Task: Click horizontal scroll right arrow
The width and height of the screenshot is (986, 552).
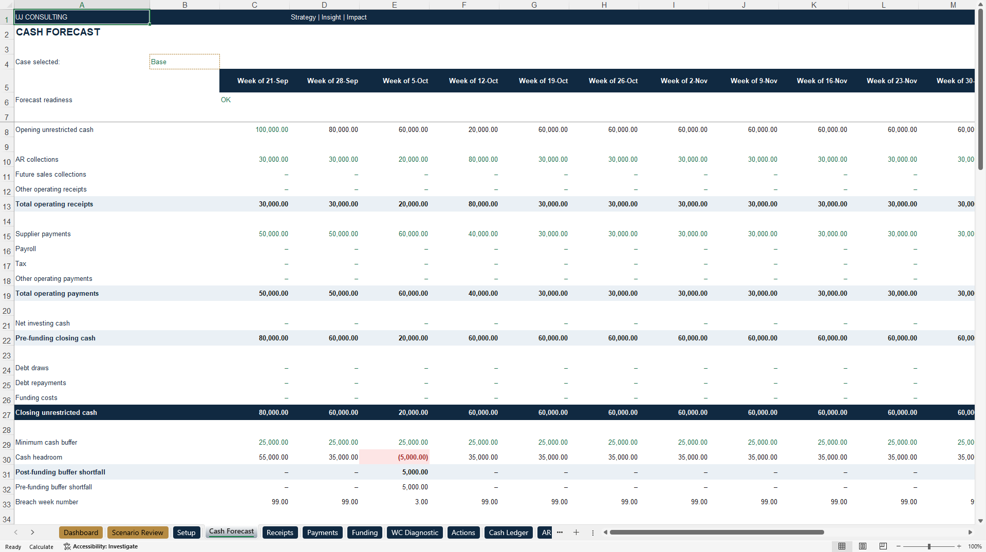Action: pyautogui.click(x=970, y=532)
